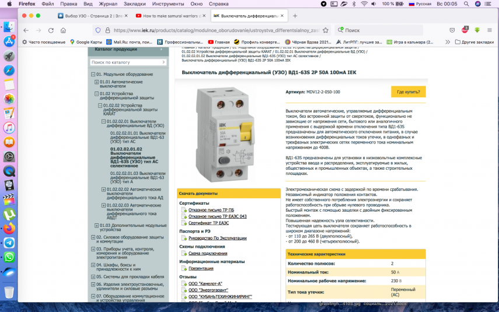Launch App Store from the dock
This screenshot has width=499, height=312.
(x=9, y=41)
